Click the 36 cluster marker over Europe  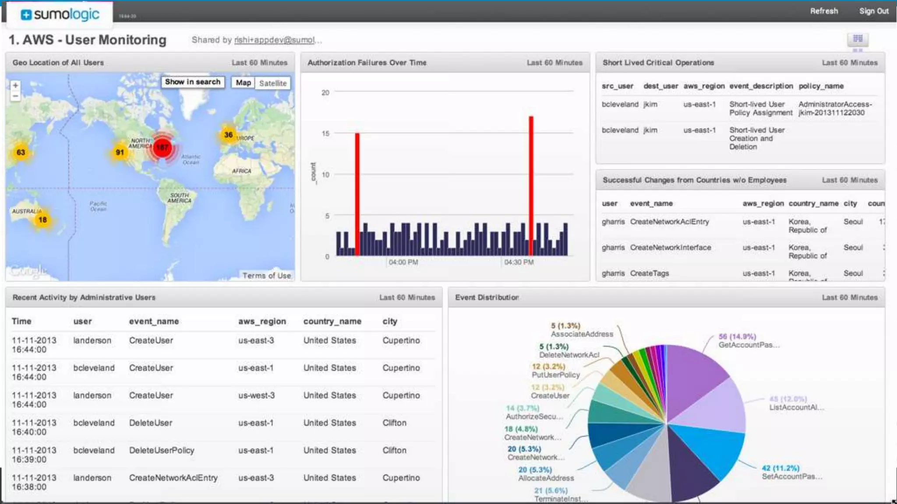228,135
